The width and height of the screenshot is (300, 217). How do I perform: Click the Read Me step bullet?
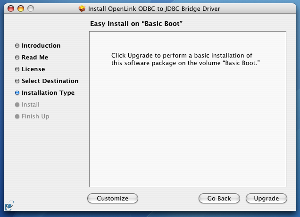(x=17, y=58)
